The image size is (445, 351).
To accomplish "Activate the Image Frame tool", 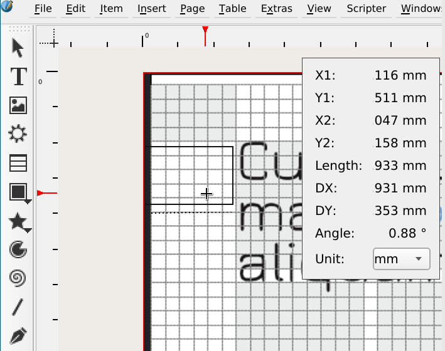I will (x=18, y=105).
